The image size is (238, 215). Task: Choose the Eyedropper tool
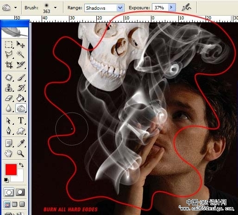[x=21, y=143]
